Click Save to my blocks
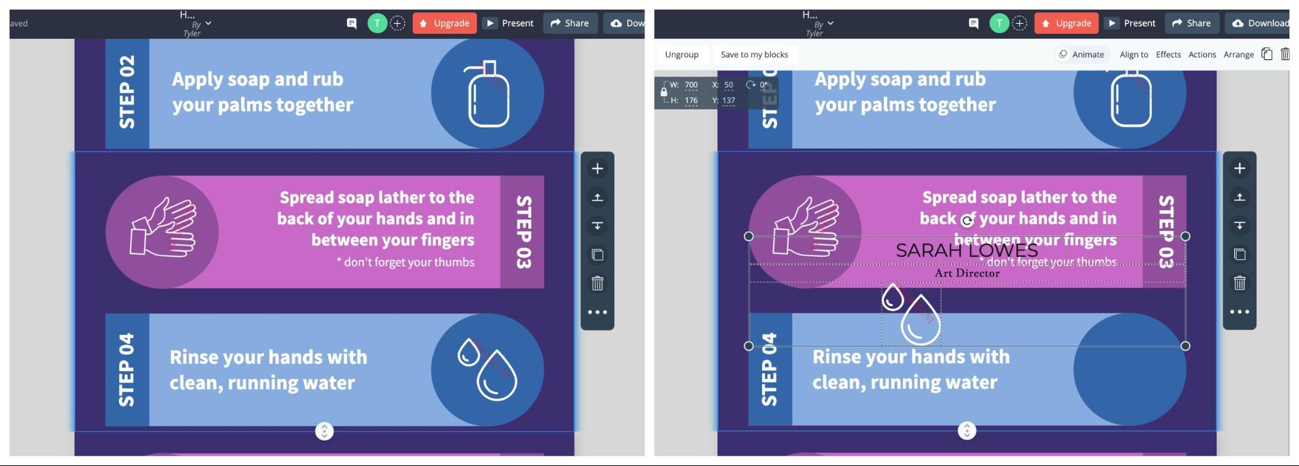The image size is (1299, 466). coord(754,55)
